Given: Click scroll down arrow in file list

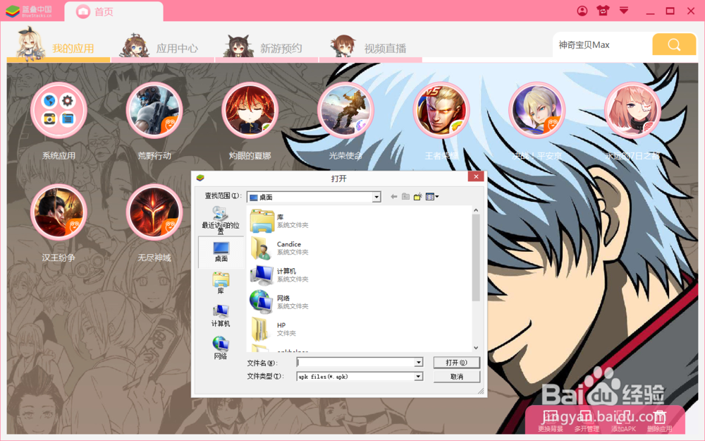Looking at the screenshot, I should pyautogui.click(x=476, y=348).
